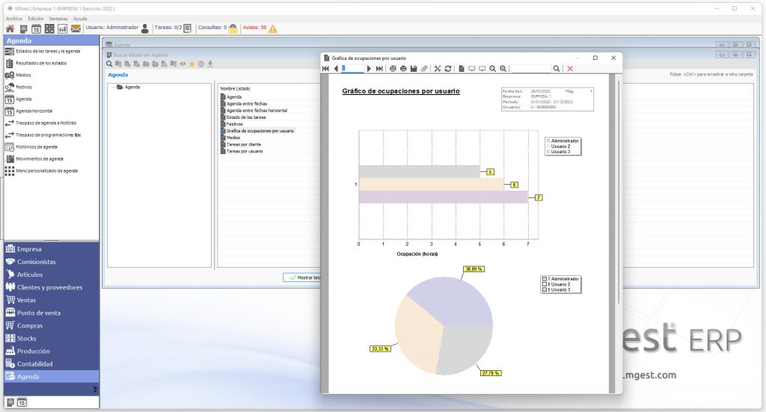Go to next page of report
The image size is (766, 412).
coord(369,69)
